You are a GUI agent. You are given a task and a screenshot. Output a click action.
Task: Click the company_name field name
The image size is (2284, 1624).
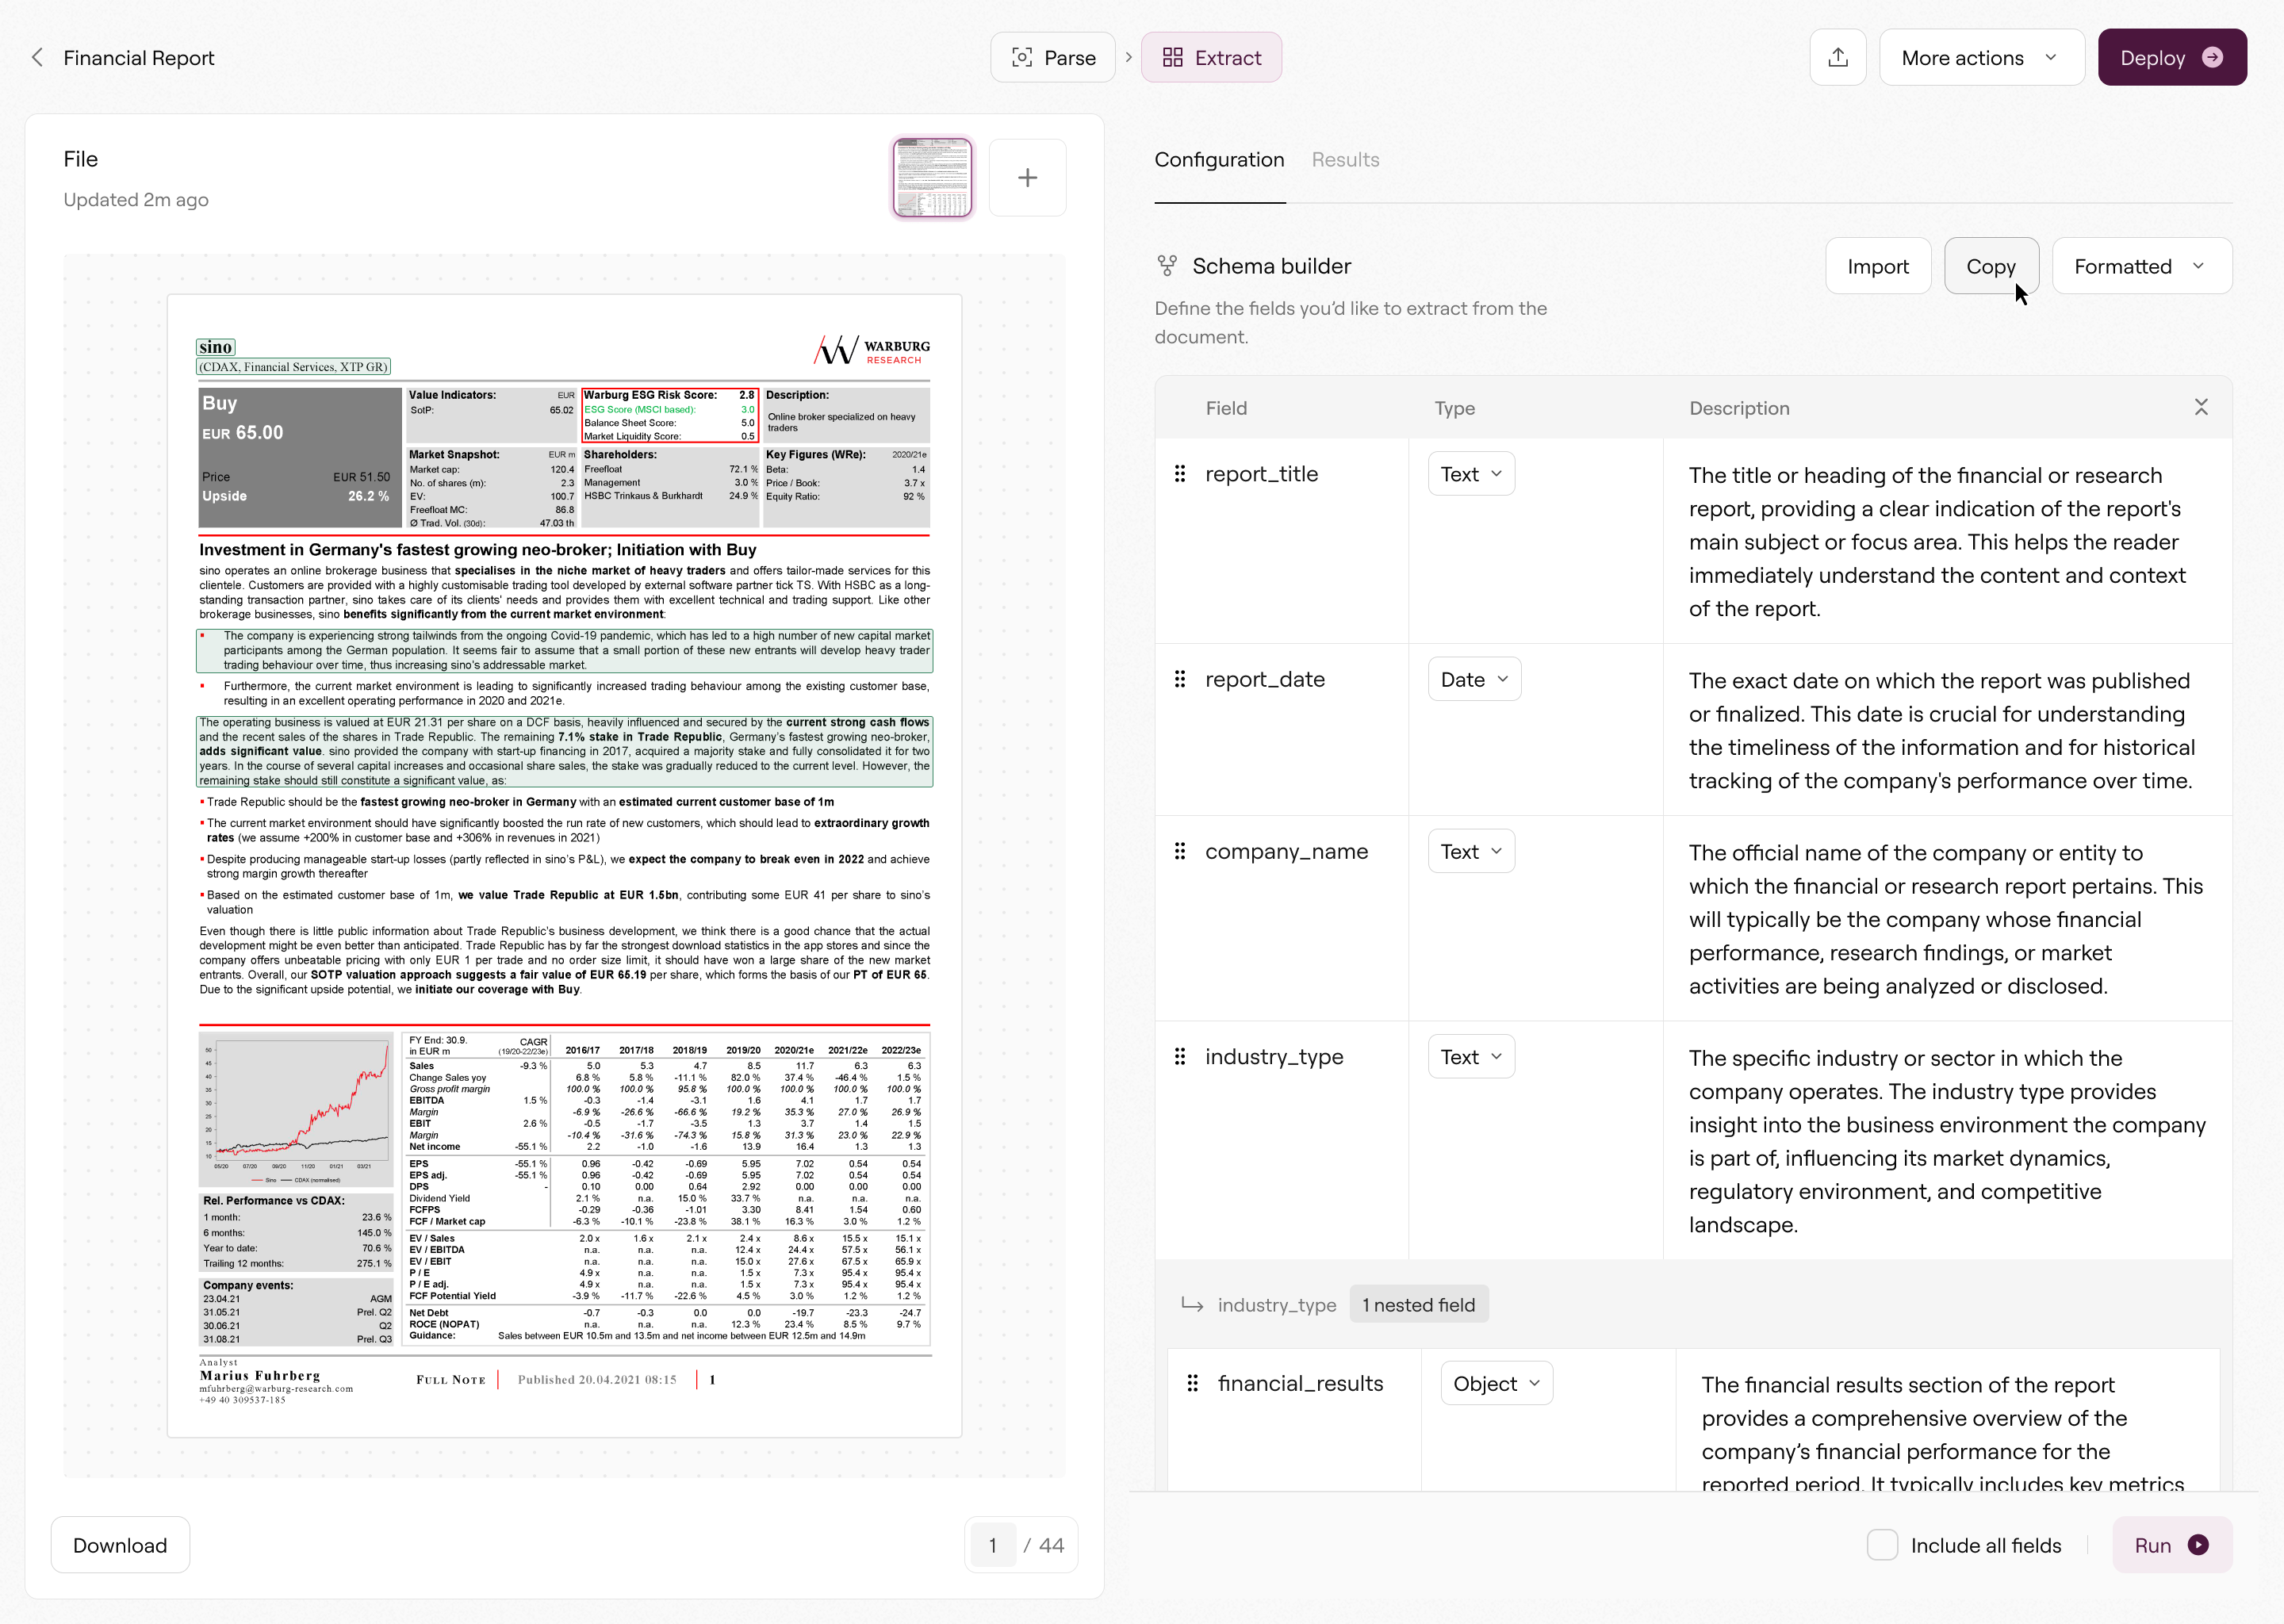click(x=1286, y=851)
